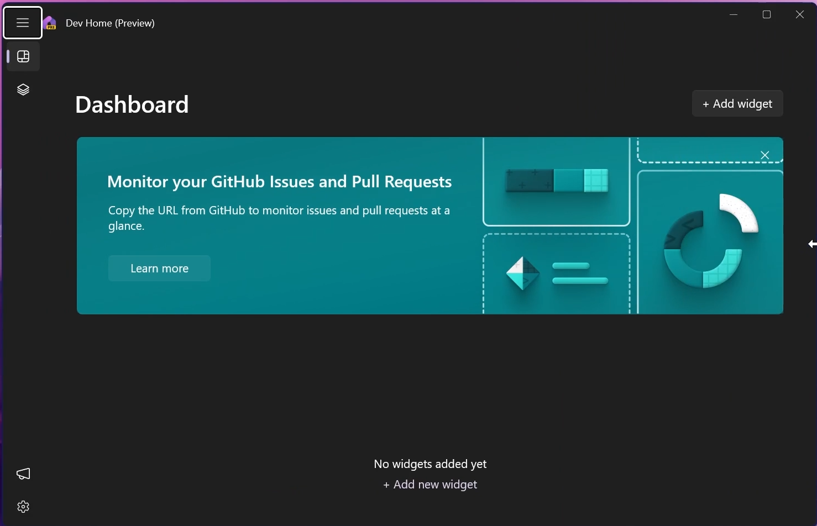The height and width of the screenshot is (526, 817).
Task: Select the Dashboard sidebar icon
Action: (23, 56)
